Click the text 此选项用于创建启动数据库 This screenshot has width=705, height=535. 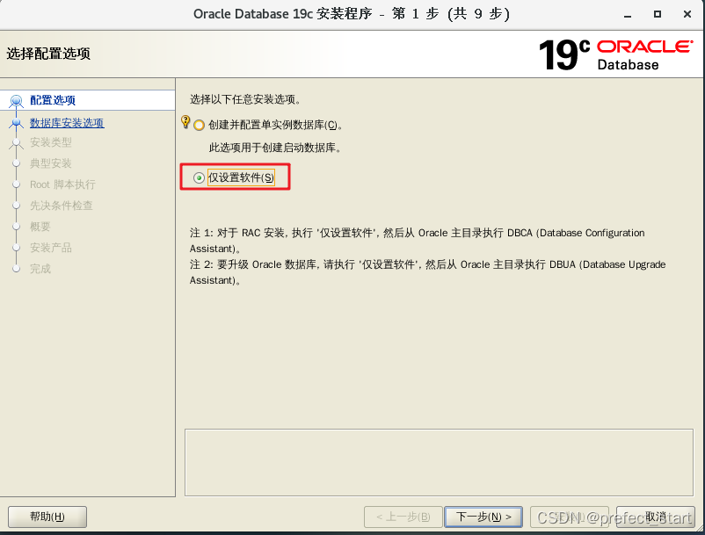(x=275, y=148)
